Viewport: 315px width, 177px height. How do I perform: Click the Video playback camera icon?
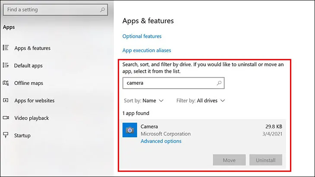(x=6, y=118)
